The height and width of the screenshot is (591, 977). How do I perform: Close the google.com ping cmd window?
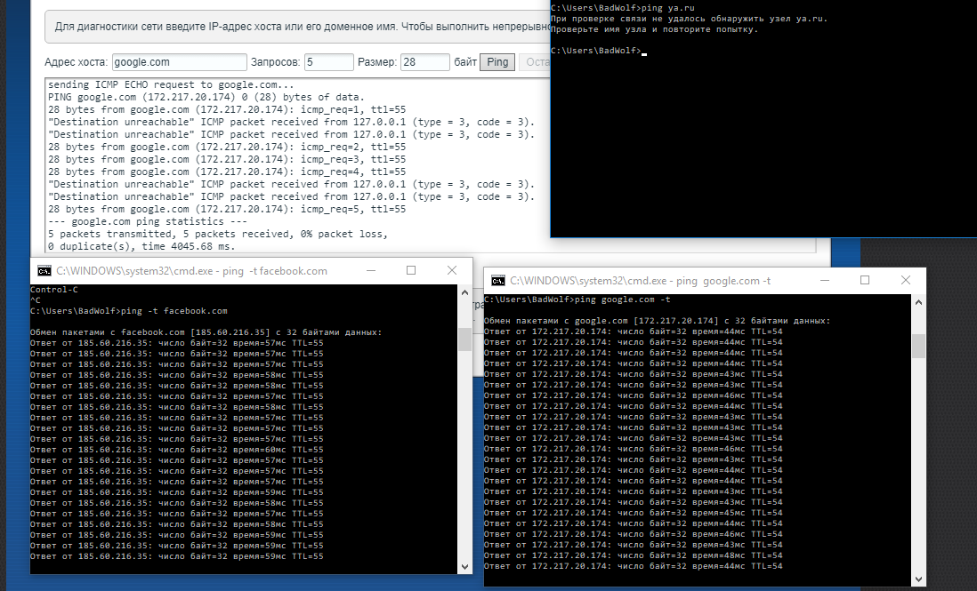click(905, 281)
